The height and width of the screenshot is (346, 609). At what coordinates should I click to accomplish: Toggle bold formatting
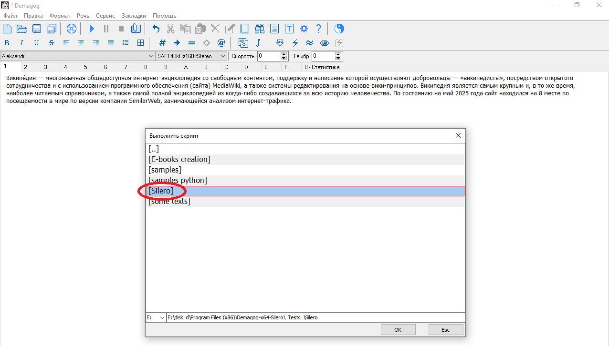tap(7, 43)
